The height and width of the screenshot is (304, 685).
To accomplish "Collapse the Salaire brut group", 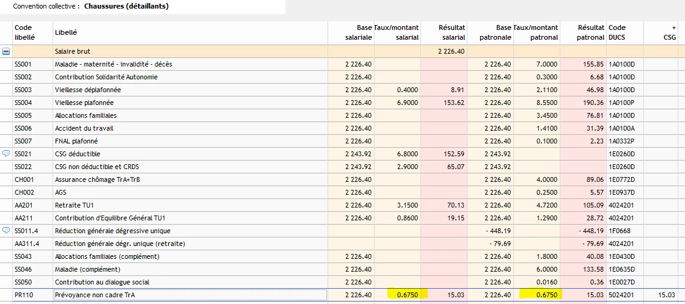I will pyautogui.click(x=6, y=52).
